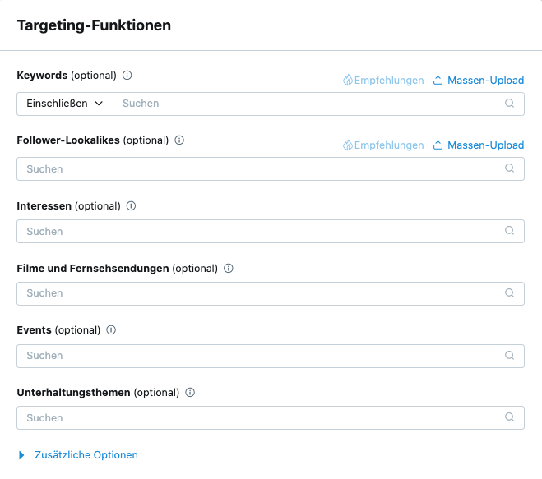Click Massen-Upload for Keywords
Image resolution: width=542 pixels, height=479 pixels.
point(479,81)
